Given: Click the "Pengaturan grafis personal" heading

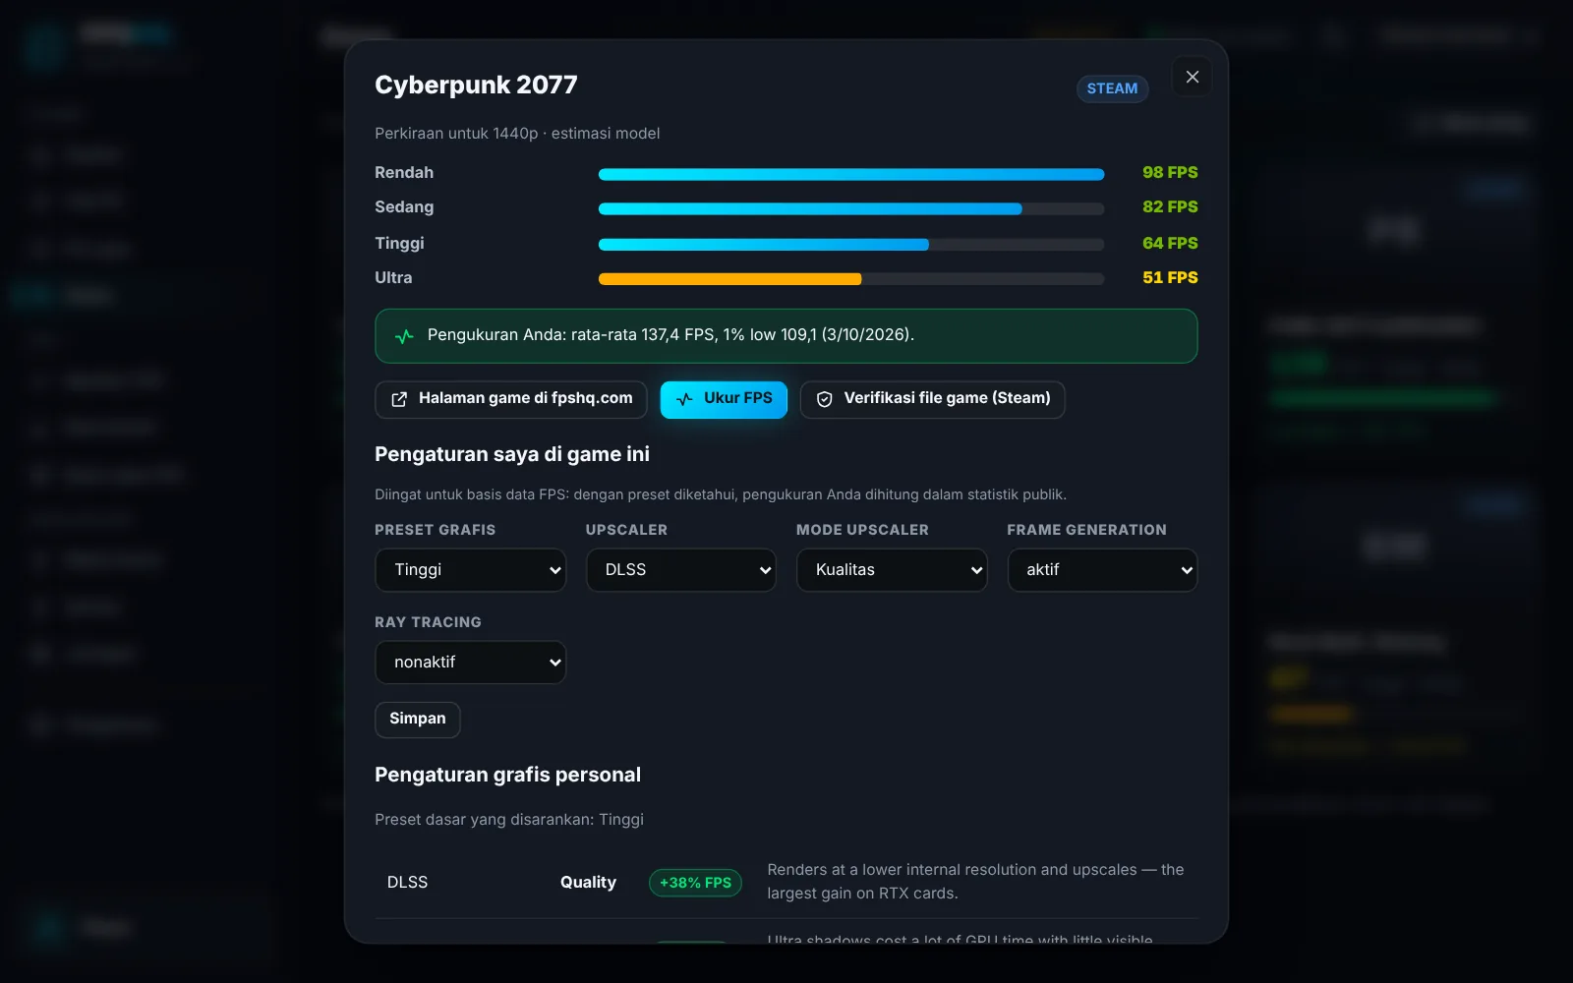Looking at the screenshot, I should tap(507, 775).
